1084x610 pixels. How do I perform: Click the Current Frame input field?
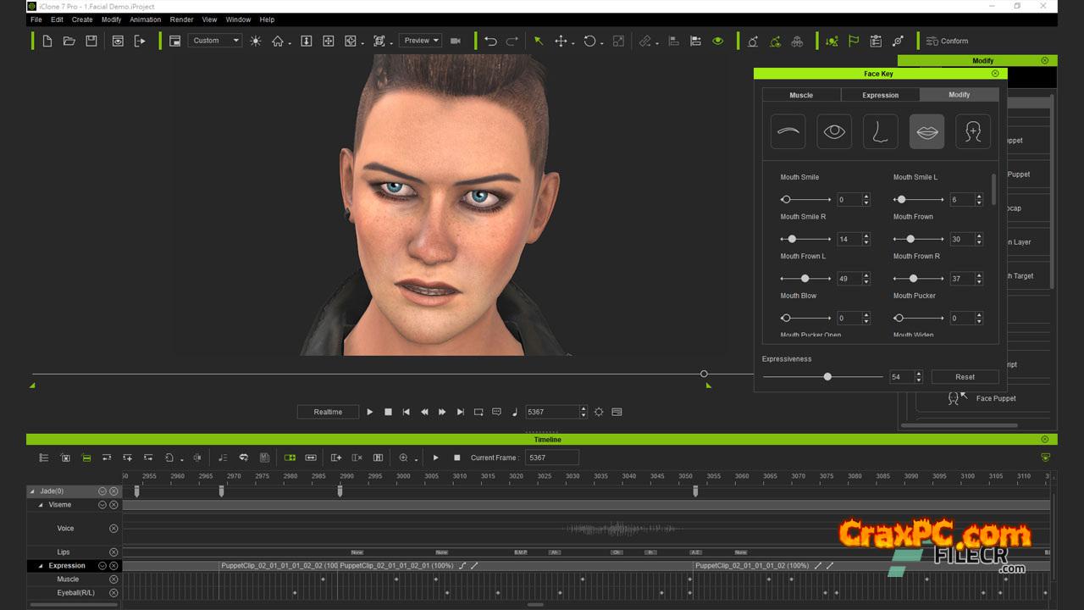[551, 457]
